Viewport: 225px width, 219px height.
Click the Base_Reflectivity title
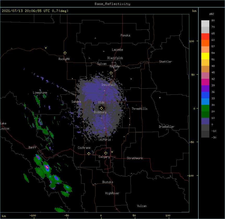pyautogui.click(x=113, y=4)
